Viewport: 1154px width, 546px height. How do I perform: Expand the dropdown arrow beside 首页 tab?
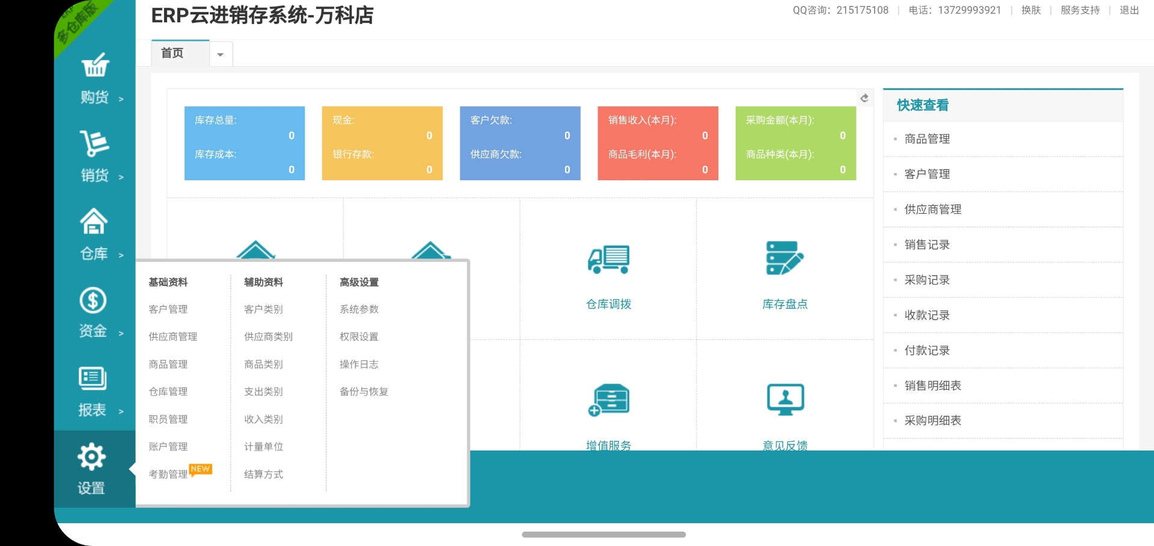pyautogui.click(x=221, y=55)
